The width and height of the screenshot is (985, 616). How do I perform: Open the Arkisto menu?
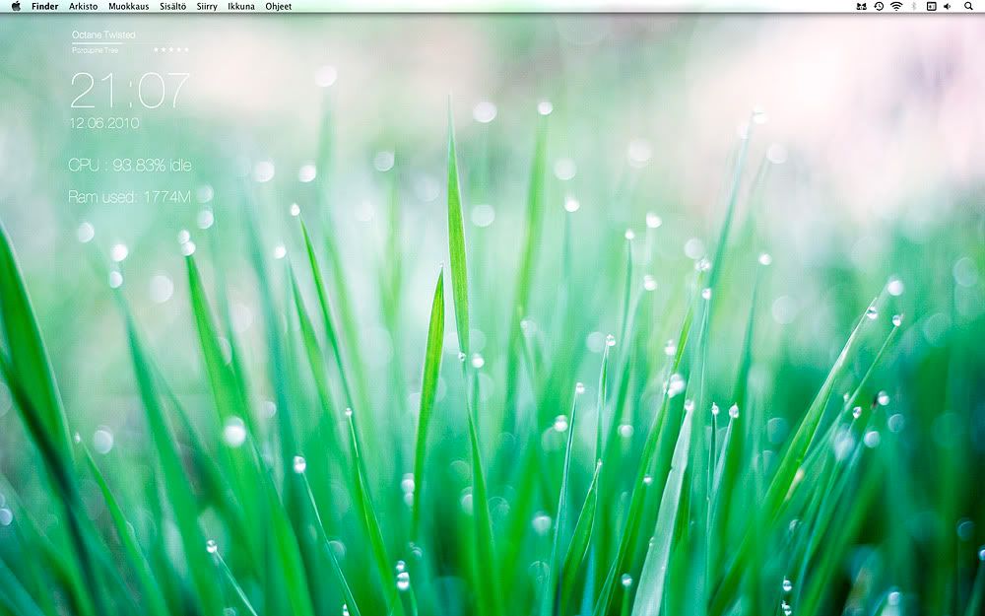[84, 6]
